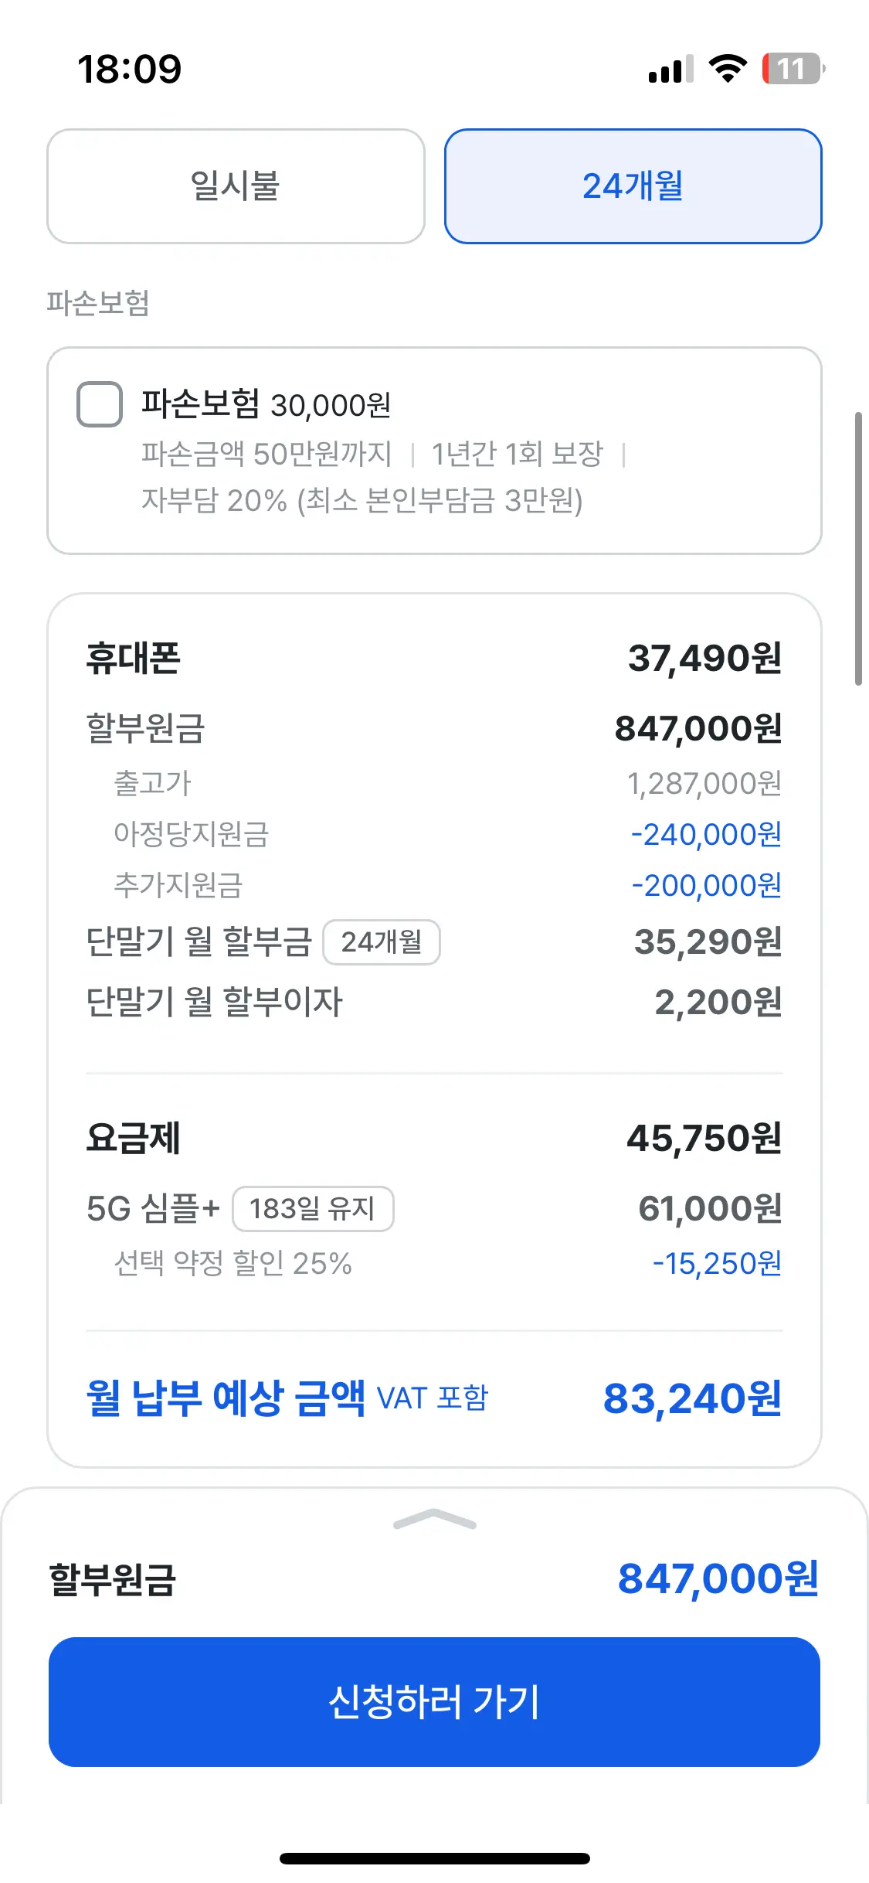Tap the 할부원금 847,000원 bottom summary

(434, 1578)
